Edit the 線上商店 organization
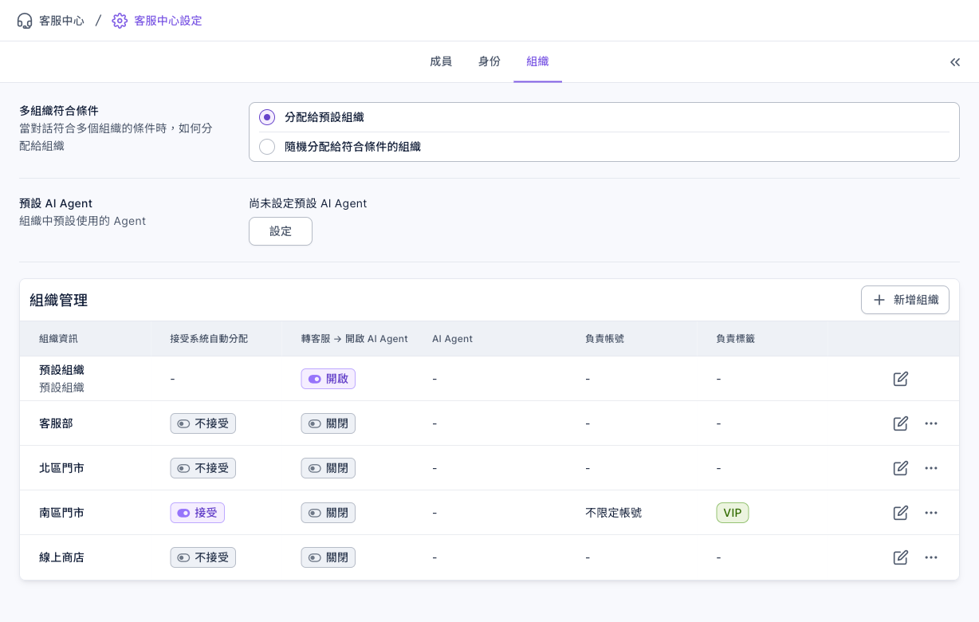 coord(901,557)
